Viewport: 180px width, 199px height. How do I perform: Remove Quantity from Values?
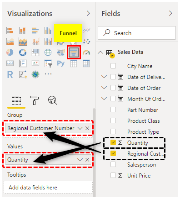pyautogui.click(x=87, y=160)
